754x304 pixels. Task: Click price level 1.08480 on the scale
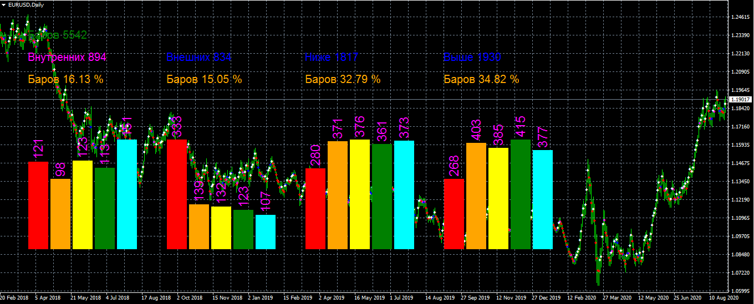pos(741,255)
